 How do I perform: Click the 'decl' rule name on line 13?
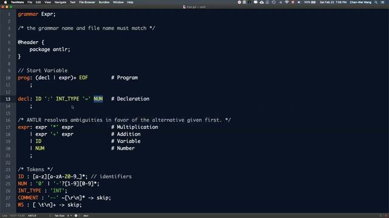tap(24, 99)
